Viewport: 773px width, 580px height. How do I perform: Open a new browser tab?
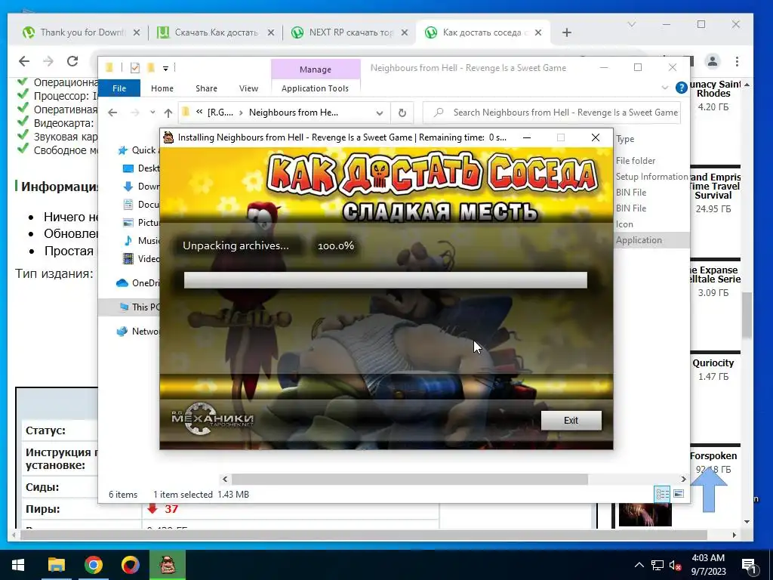point(567,32)
